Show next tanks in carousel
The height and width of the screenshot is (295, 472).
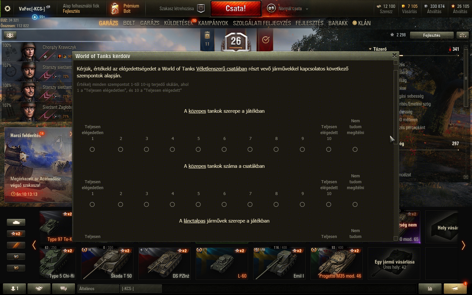click(463, 245)
